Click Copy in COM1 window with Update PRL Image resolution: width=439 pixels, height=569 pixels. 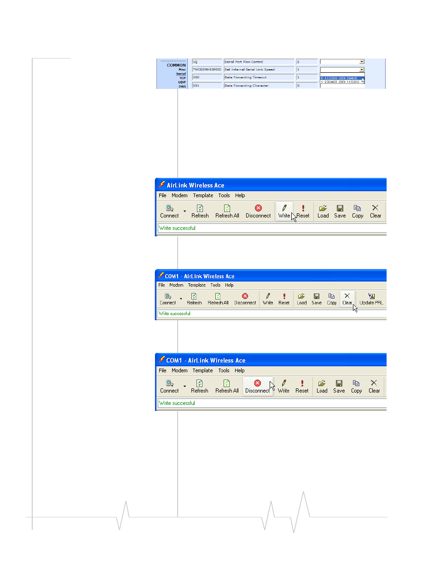coord(332,299)
